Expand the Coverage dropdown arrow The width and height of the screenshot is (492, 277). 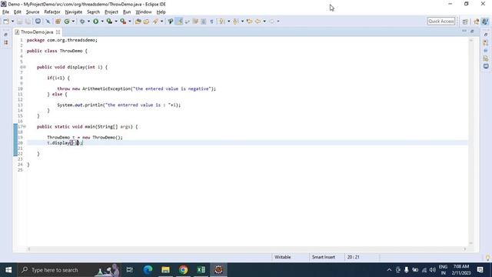click(116, 22)
